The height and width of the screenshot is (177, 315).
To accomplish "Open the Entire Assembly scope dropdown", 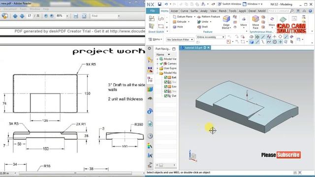I will tap(211, 37).
